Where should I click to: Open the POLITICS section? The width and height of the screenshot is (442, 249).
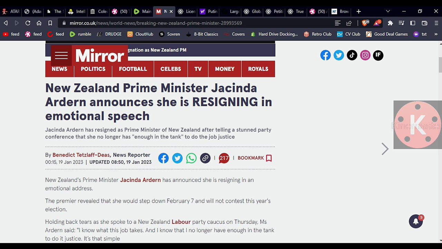tap(93, 69)
